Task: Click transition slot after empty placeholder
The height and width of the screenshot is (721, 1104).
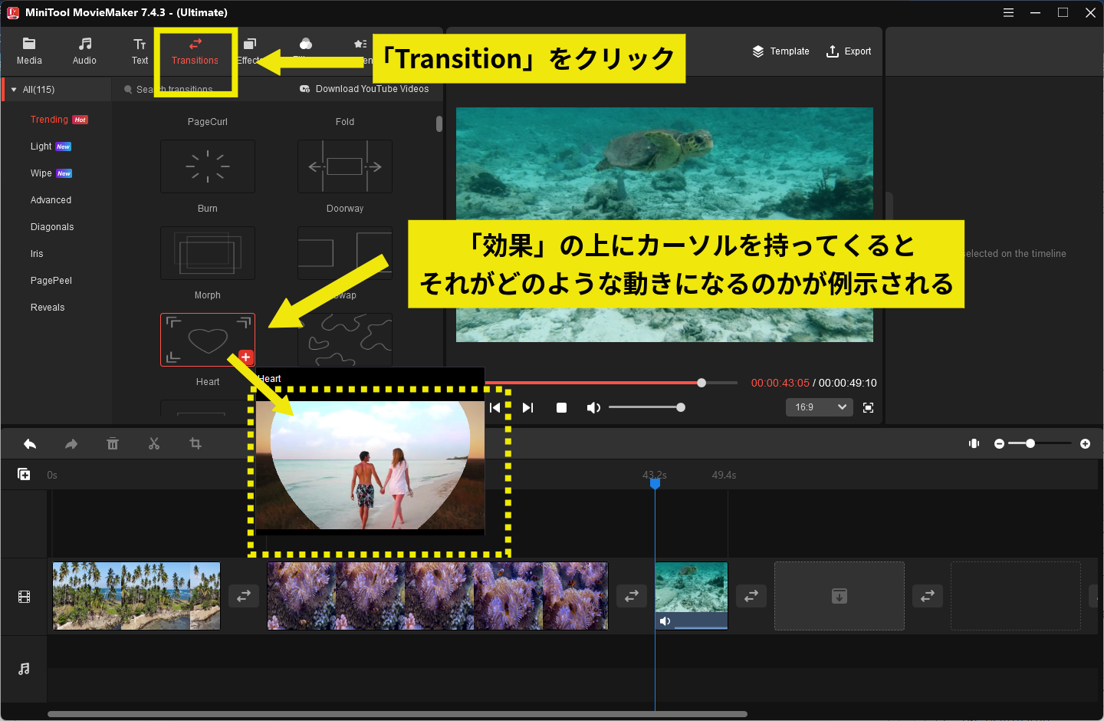Action: point(928,596)
